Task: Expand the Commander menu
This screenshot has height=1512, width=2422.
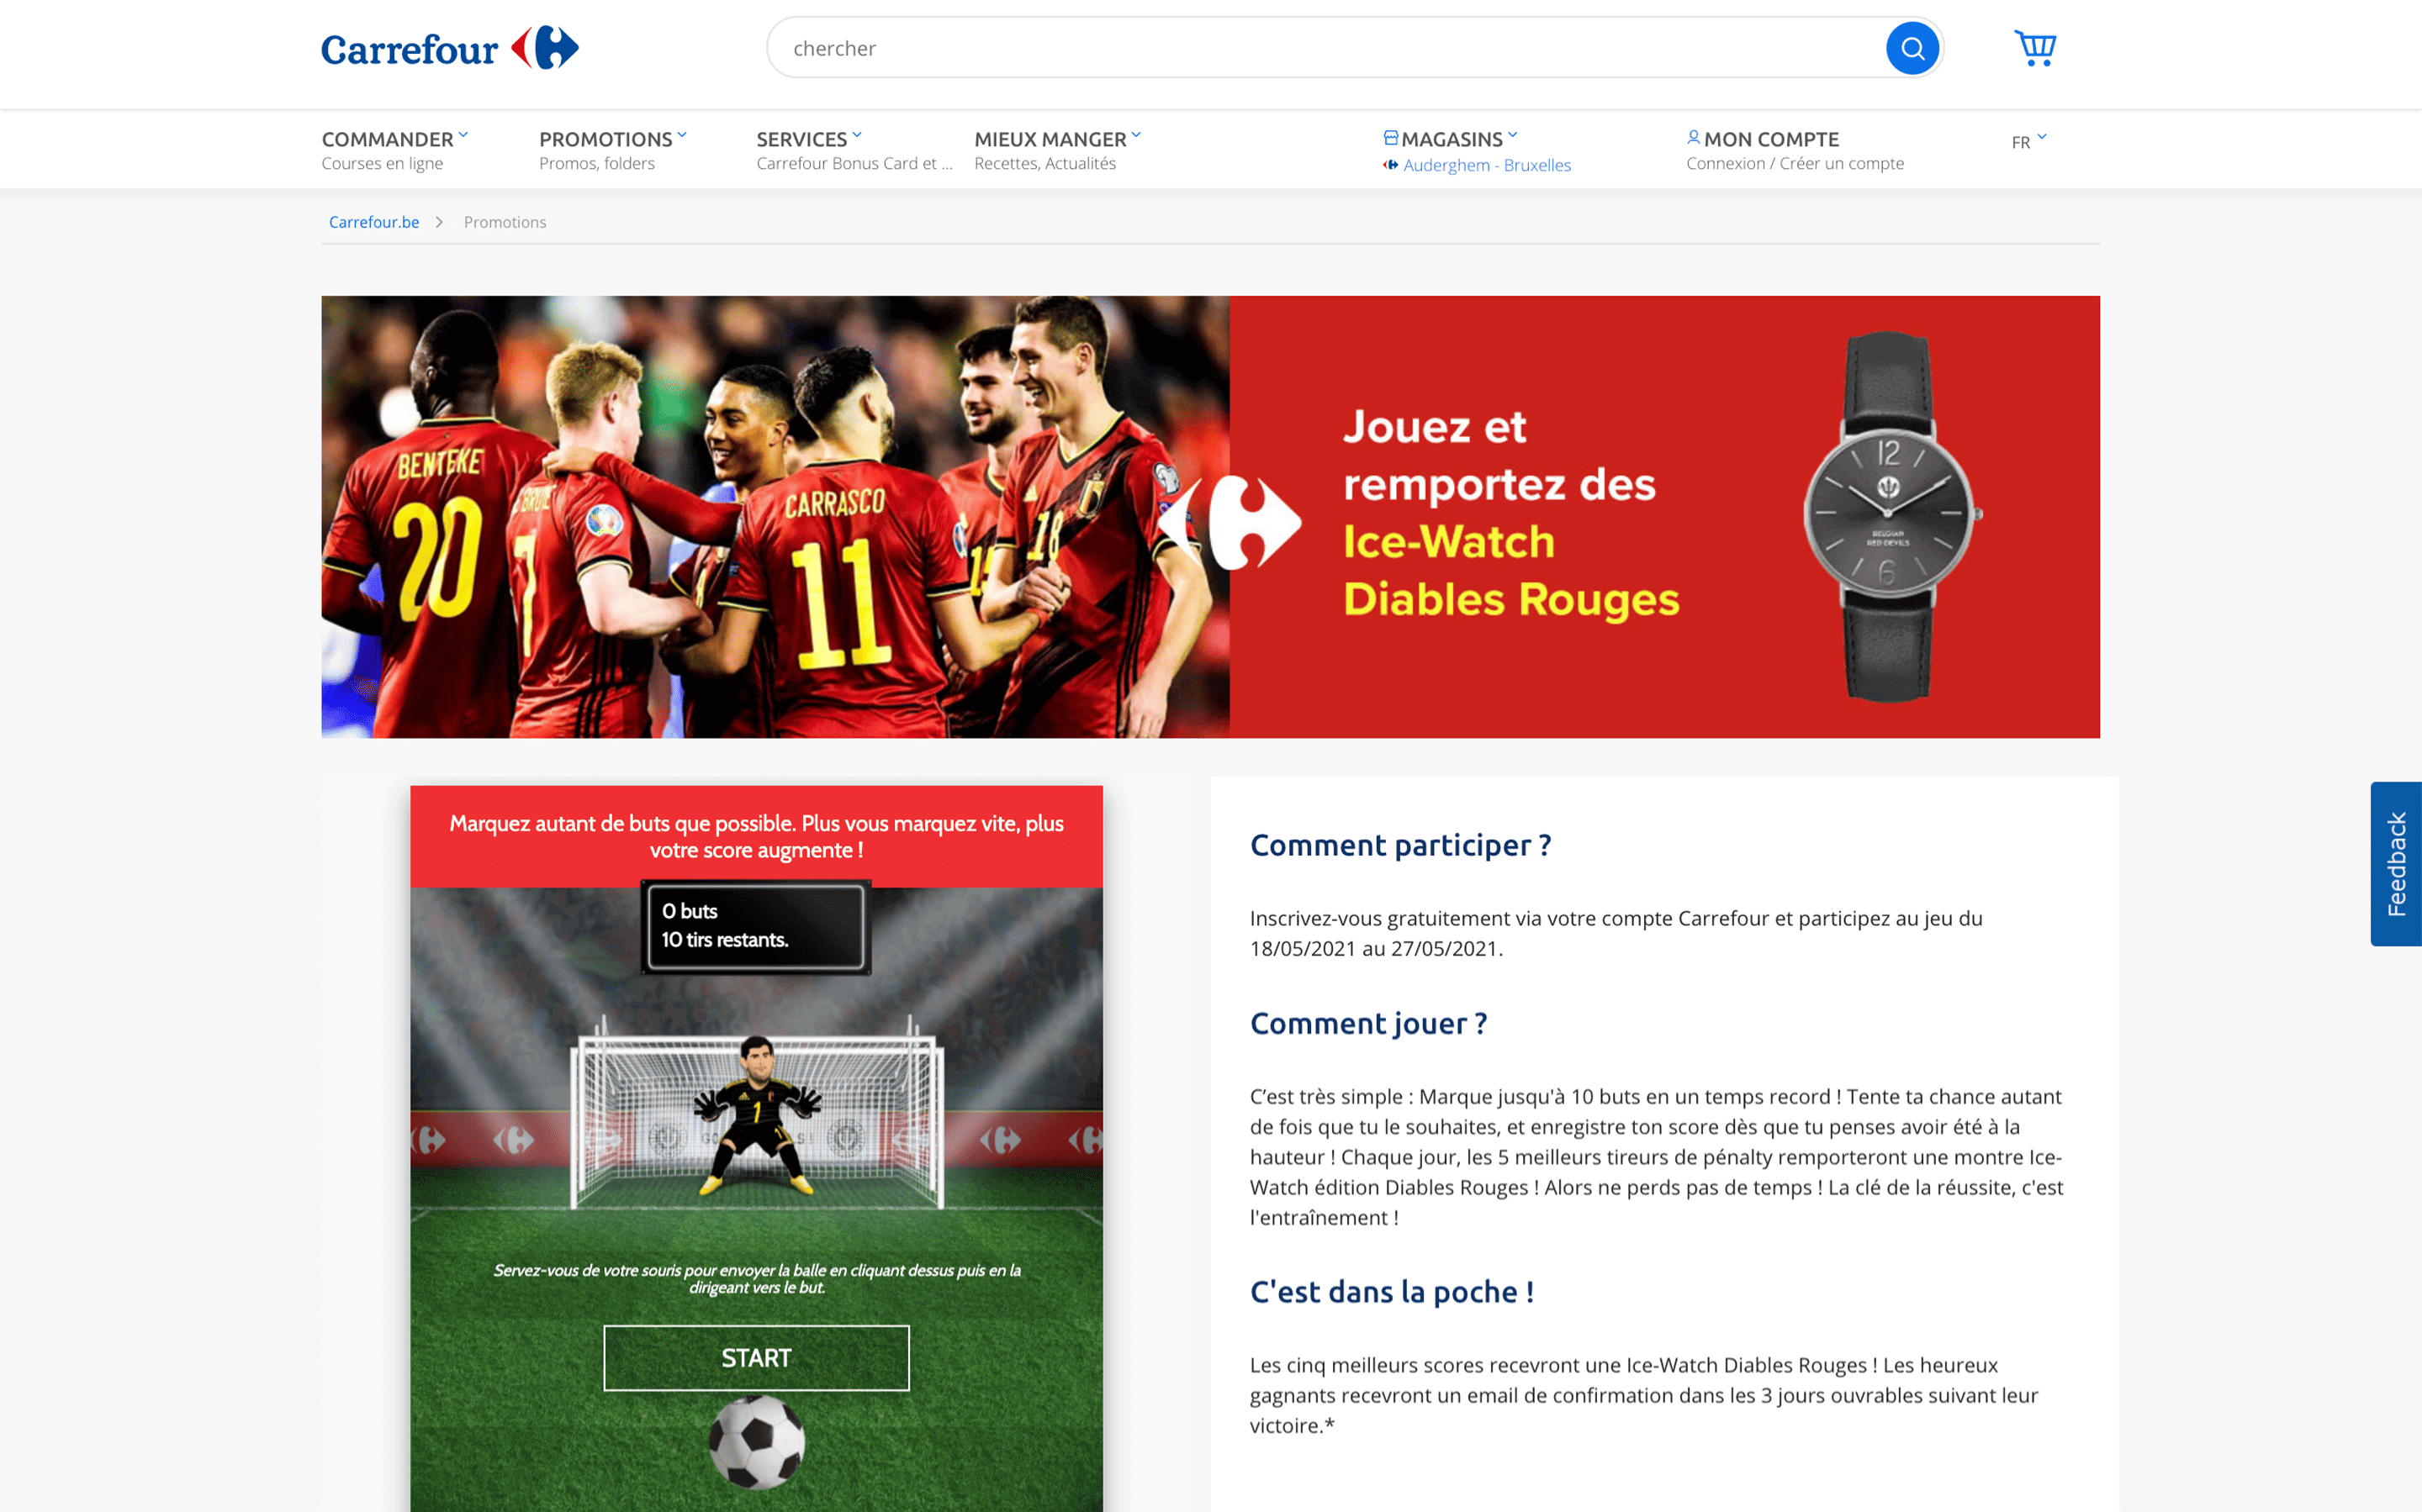Action: pos(395,139)
